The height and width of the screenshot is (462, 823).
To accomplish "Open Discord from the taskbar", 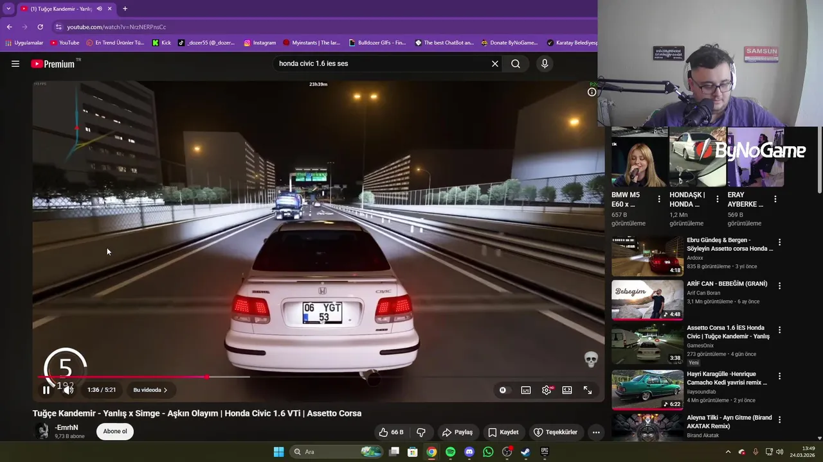I will tap(469, 452).
